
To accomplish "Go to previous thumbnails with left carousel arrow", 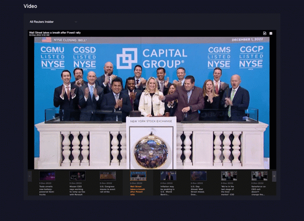I will (30, 176).
